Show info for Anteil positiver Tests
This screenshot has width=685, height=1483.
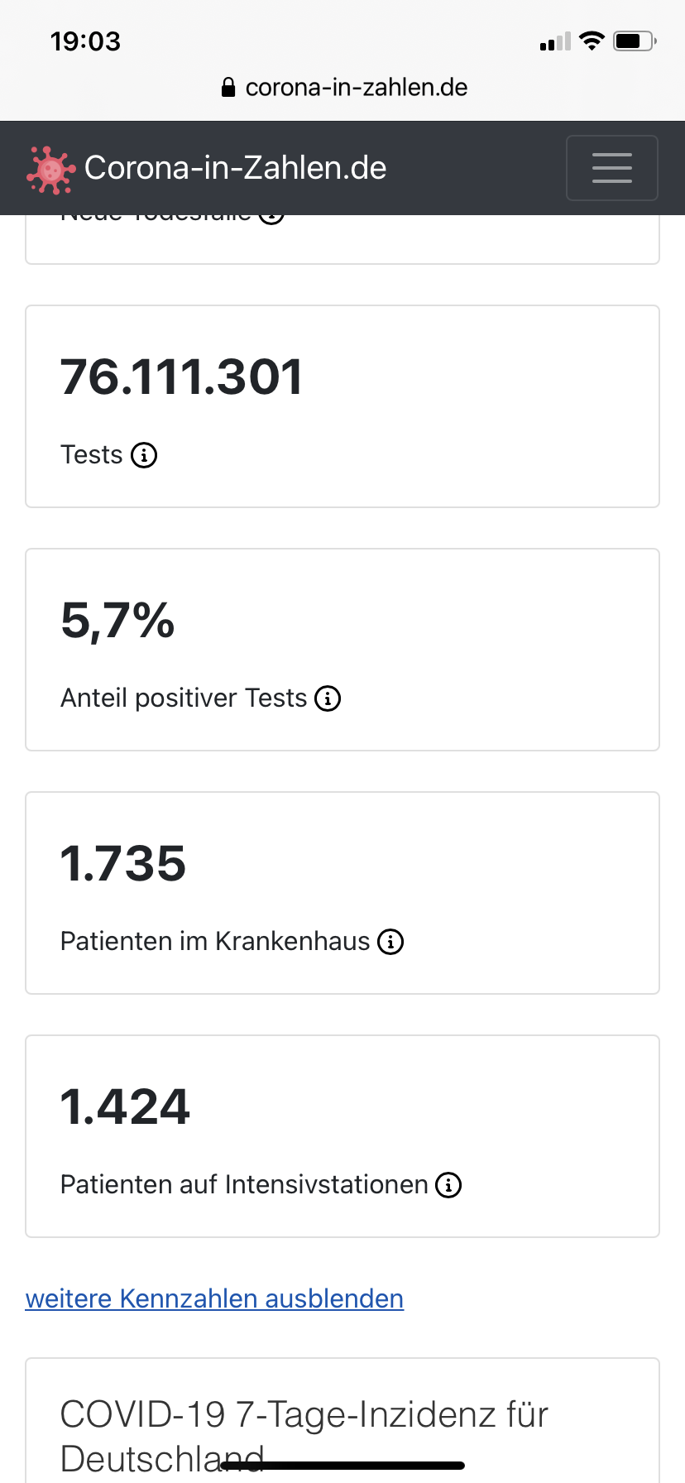(328, 698)
